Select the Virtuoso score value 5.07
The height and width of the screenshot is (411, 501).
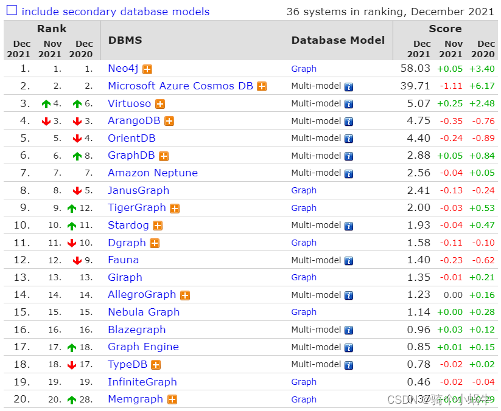(x=419, y=103)
